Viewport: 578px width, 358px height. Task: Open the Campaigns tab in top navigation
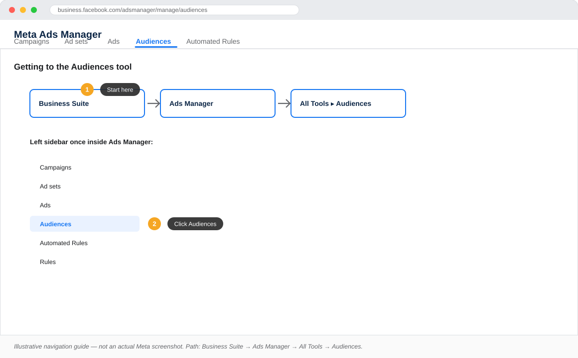[31, 42]
